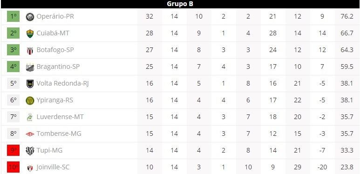This screenshot has height=174, width=360.
Task: Click the Joinville-SC crest icon
Action: 30,168
